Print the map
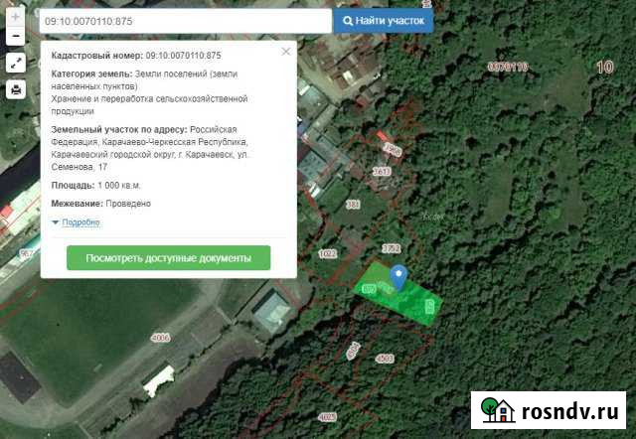This screenshot has width=636, height=439. click(x=15, y=89)
